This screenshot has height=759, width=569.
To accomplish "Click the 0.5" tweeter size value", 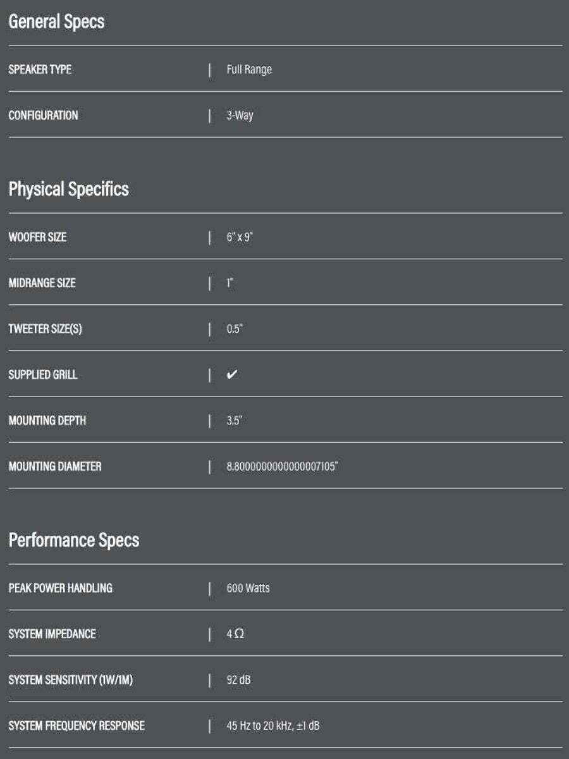I will click(235, 329).
